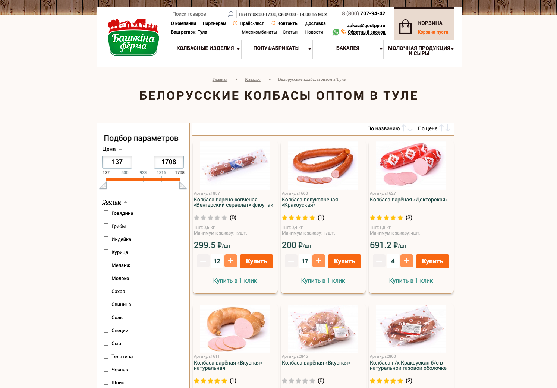Image resolution: width=557 pixels, height=388 pixels.
Task: Increase Краковская sausage quantity with plus
Action: pos(318,261)
